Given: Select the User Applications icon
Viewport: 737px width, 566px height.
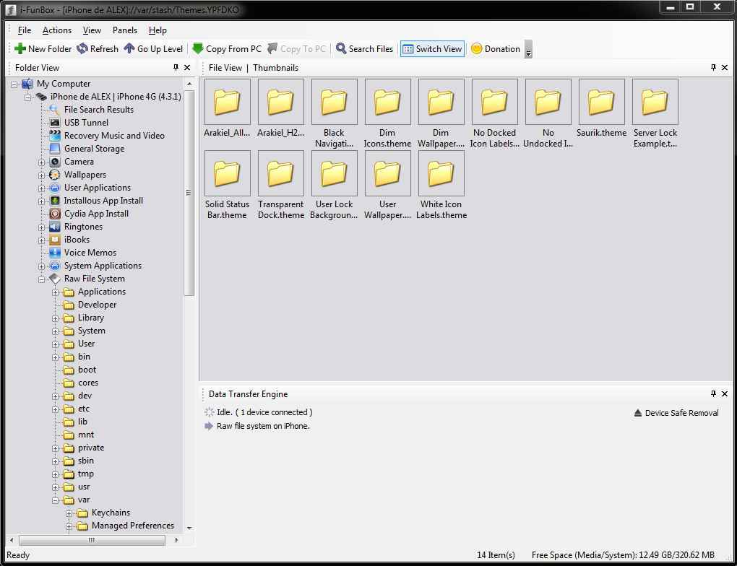Looking at the screenshot, I should tap(55, 188).
